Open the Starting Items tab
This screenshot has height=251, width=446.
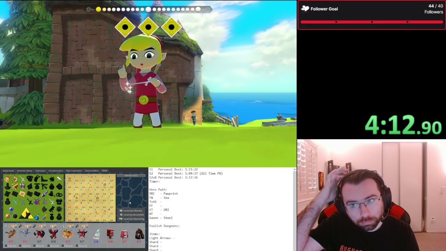[x=40, y=171]
